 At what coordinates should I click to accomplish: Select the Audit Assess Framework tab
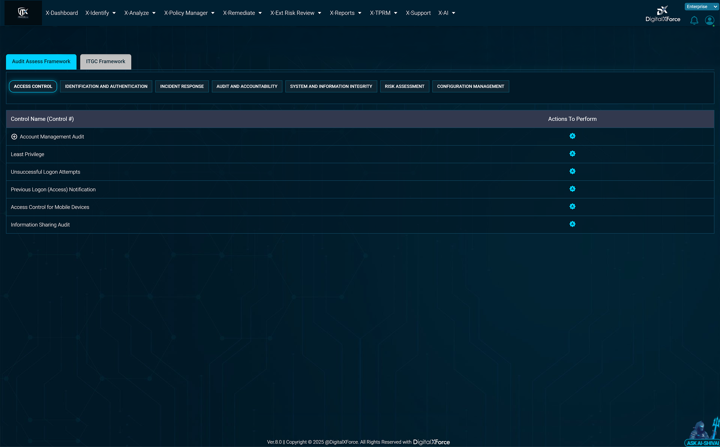[x=41, y=62]
